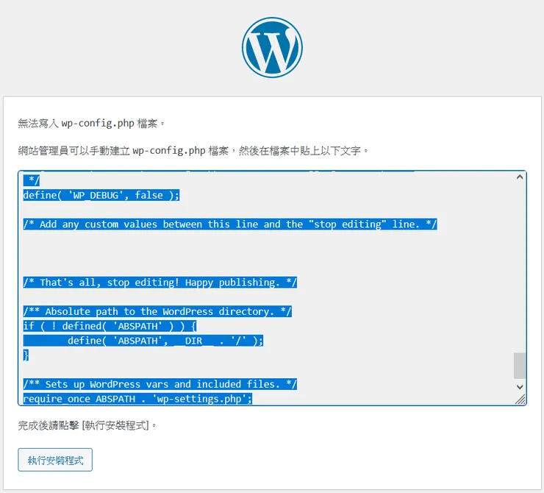Click the 'Sets up WordPress vars' comment line

[160, 384]
